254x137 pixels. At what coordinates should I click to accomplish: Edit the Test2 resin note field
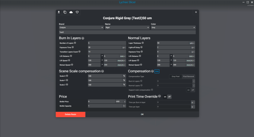pos(127,32)
